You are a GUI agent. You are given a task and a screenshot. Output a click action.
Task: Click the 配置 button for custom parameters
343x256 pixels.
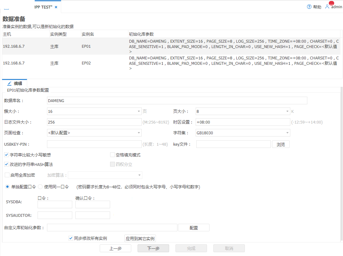(194, 227)
